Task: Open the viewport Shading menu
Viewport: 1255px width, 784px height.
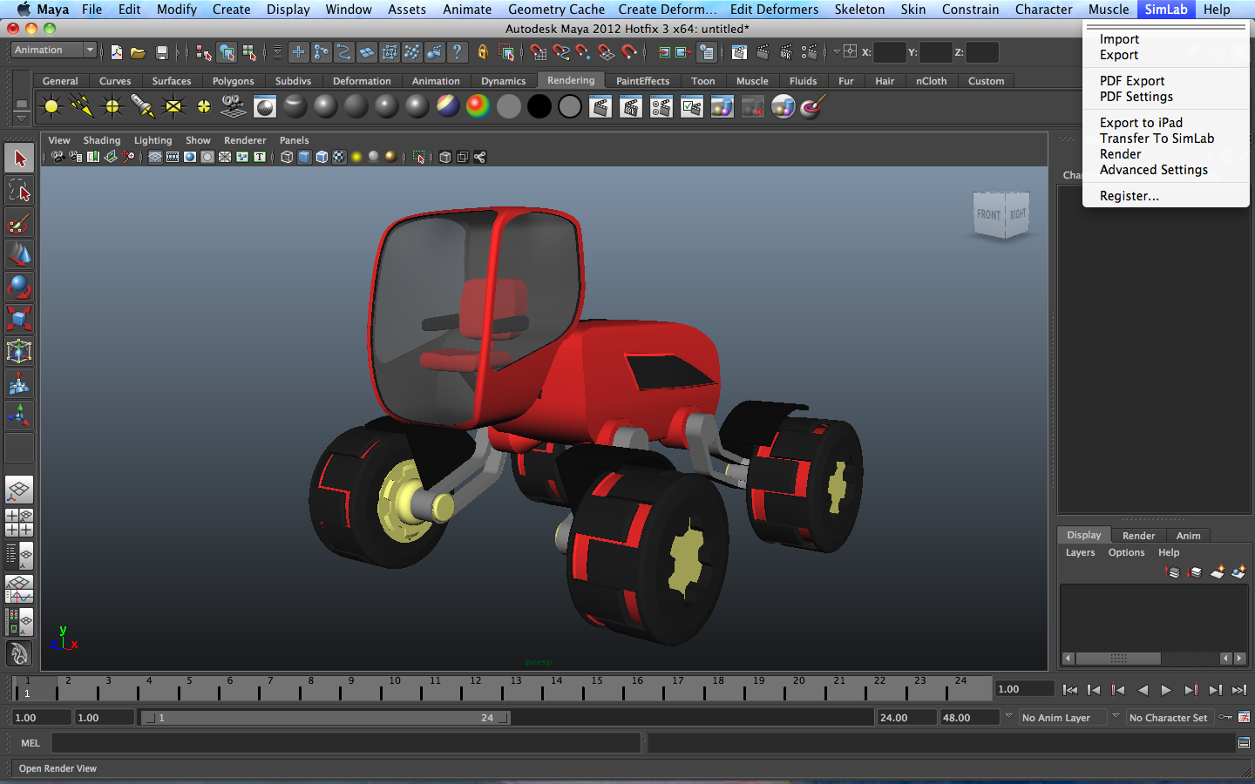Action: coord(102,140)
